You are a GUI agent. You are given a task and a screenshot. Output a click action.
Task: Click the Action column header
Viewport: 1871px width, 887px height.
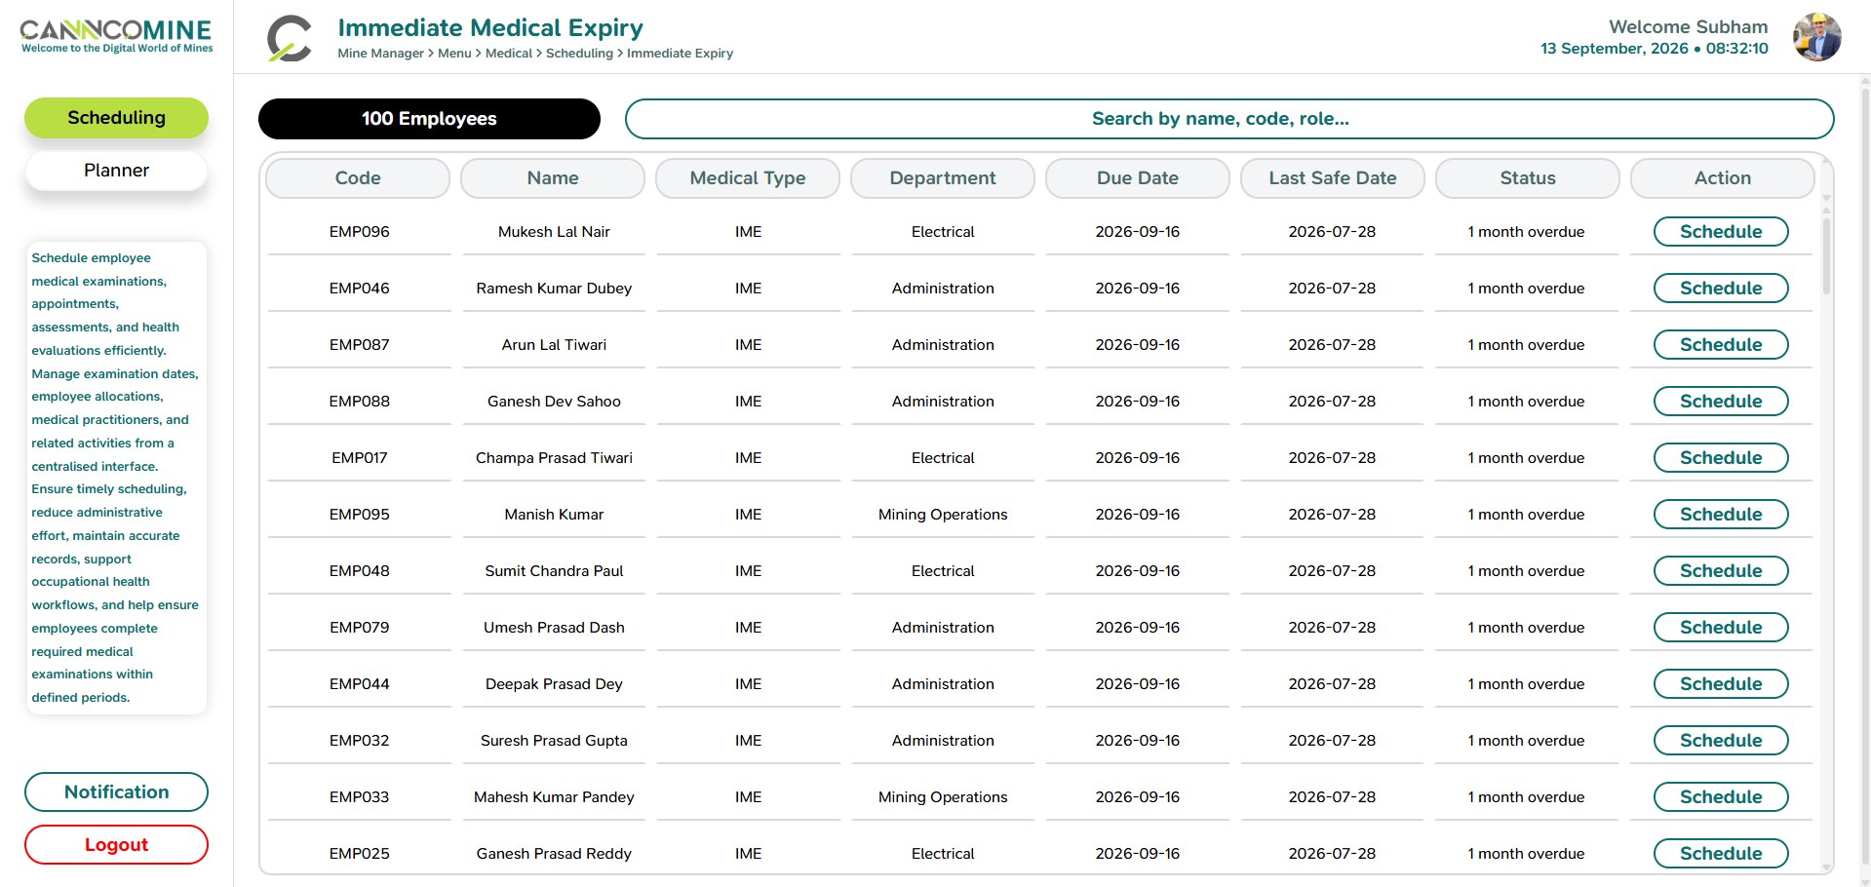click(1723, 178)
